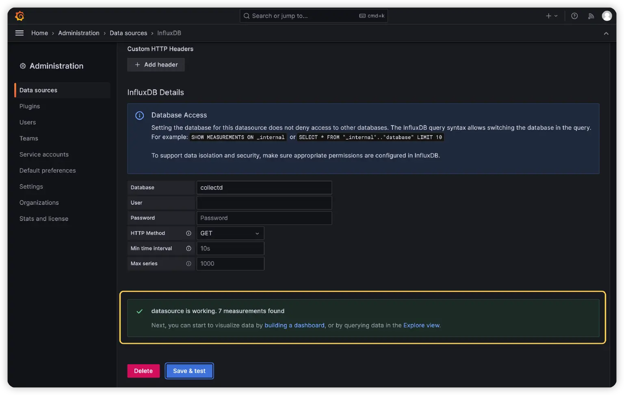Click the Database Access info icon
Screen dimensions: 624x395
139,116
